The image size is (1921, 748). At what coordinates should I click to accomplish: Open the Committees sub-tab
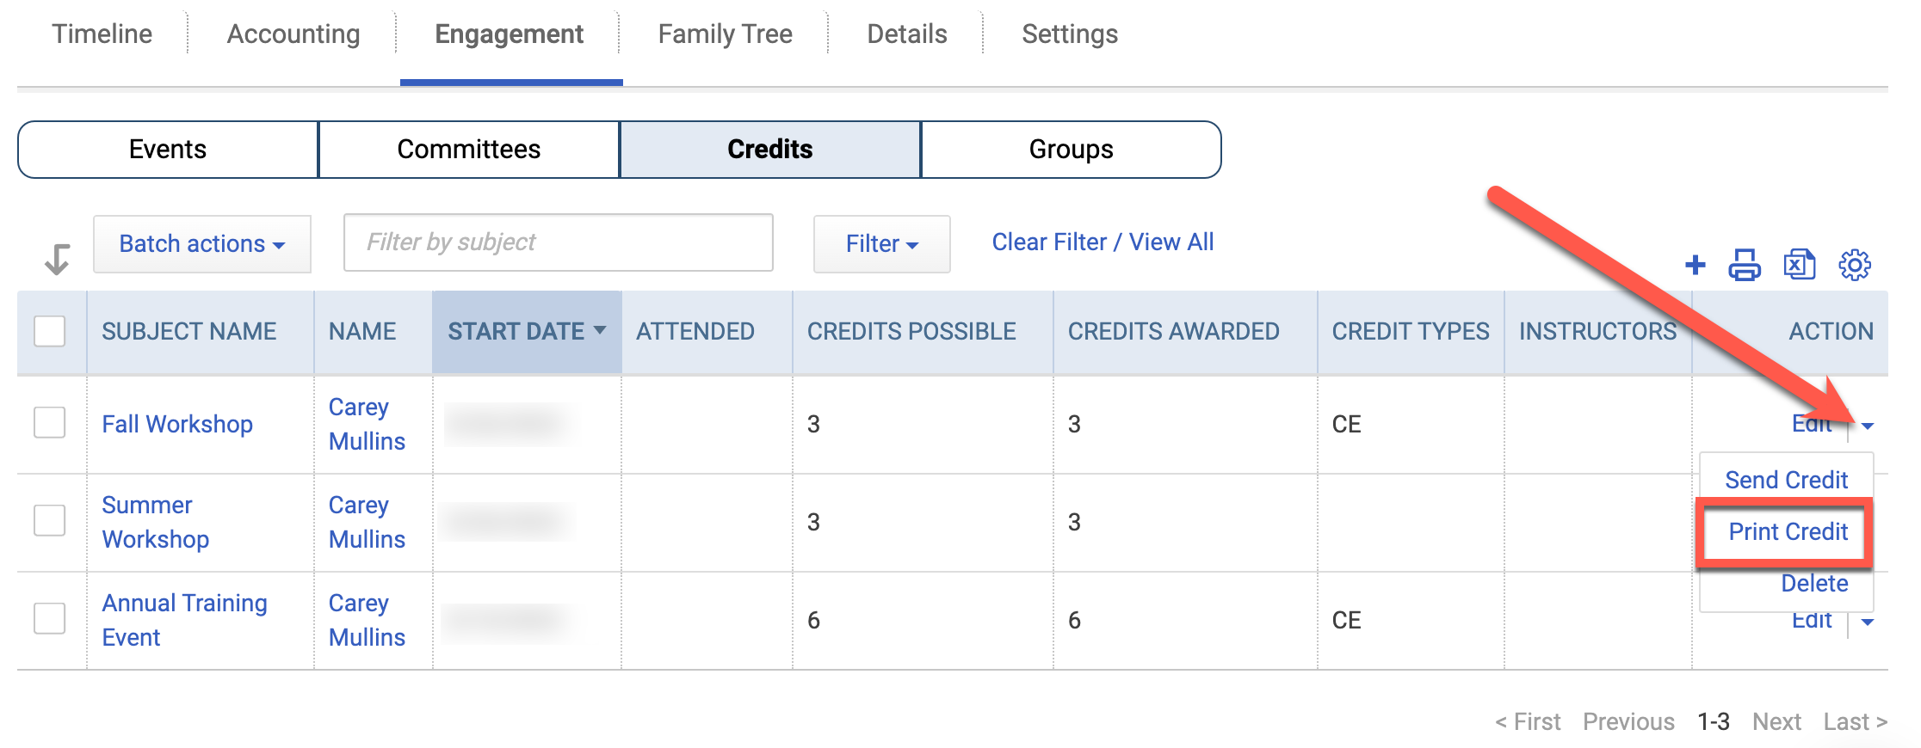(x=469, y=150)
